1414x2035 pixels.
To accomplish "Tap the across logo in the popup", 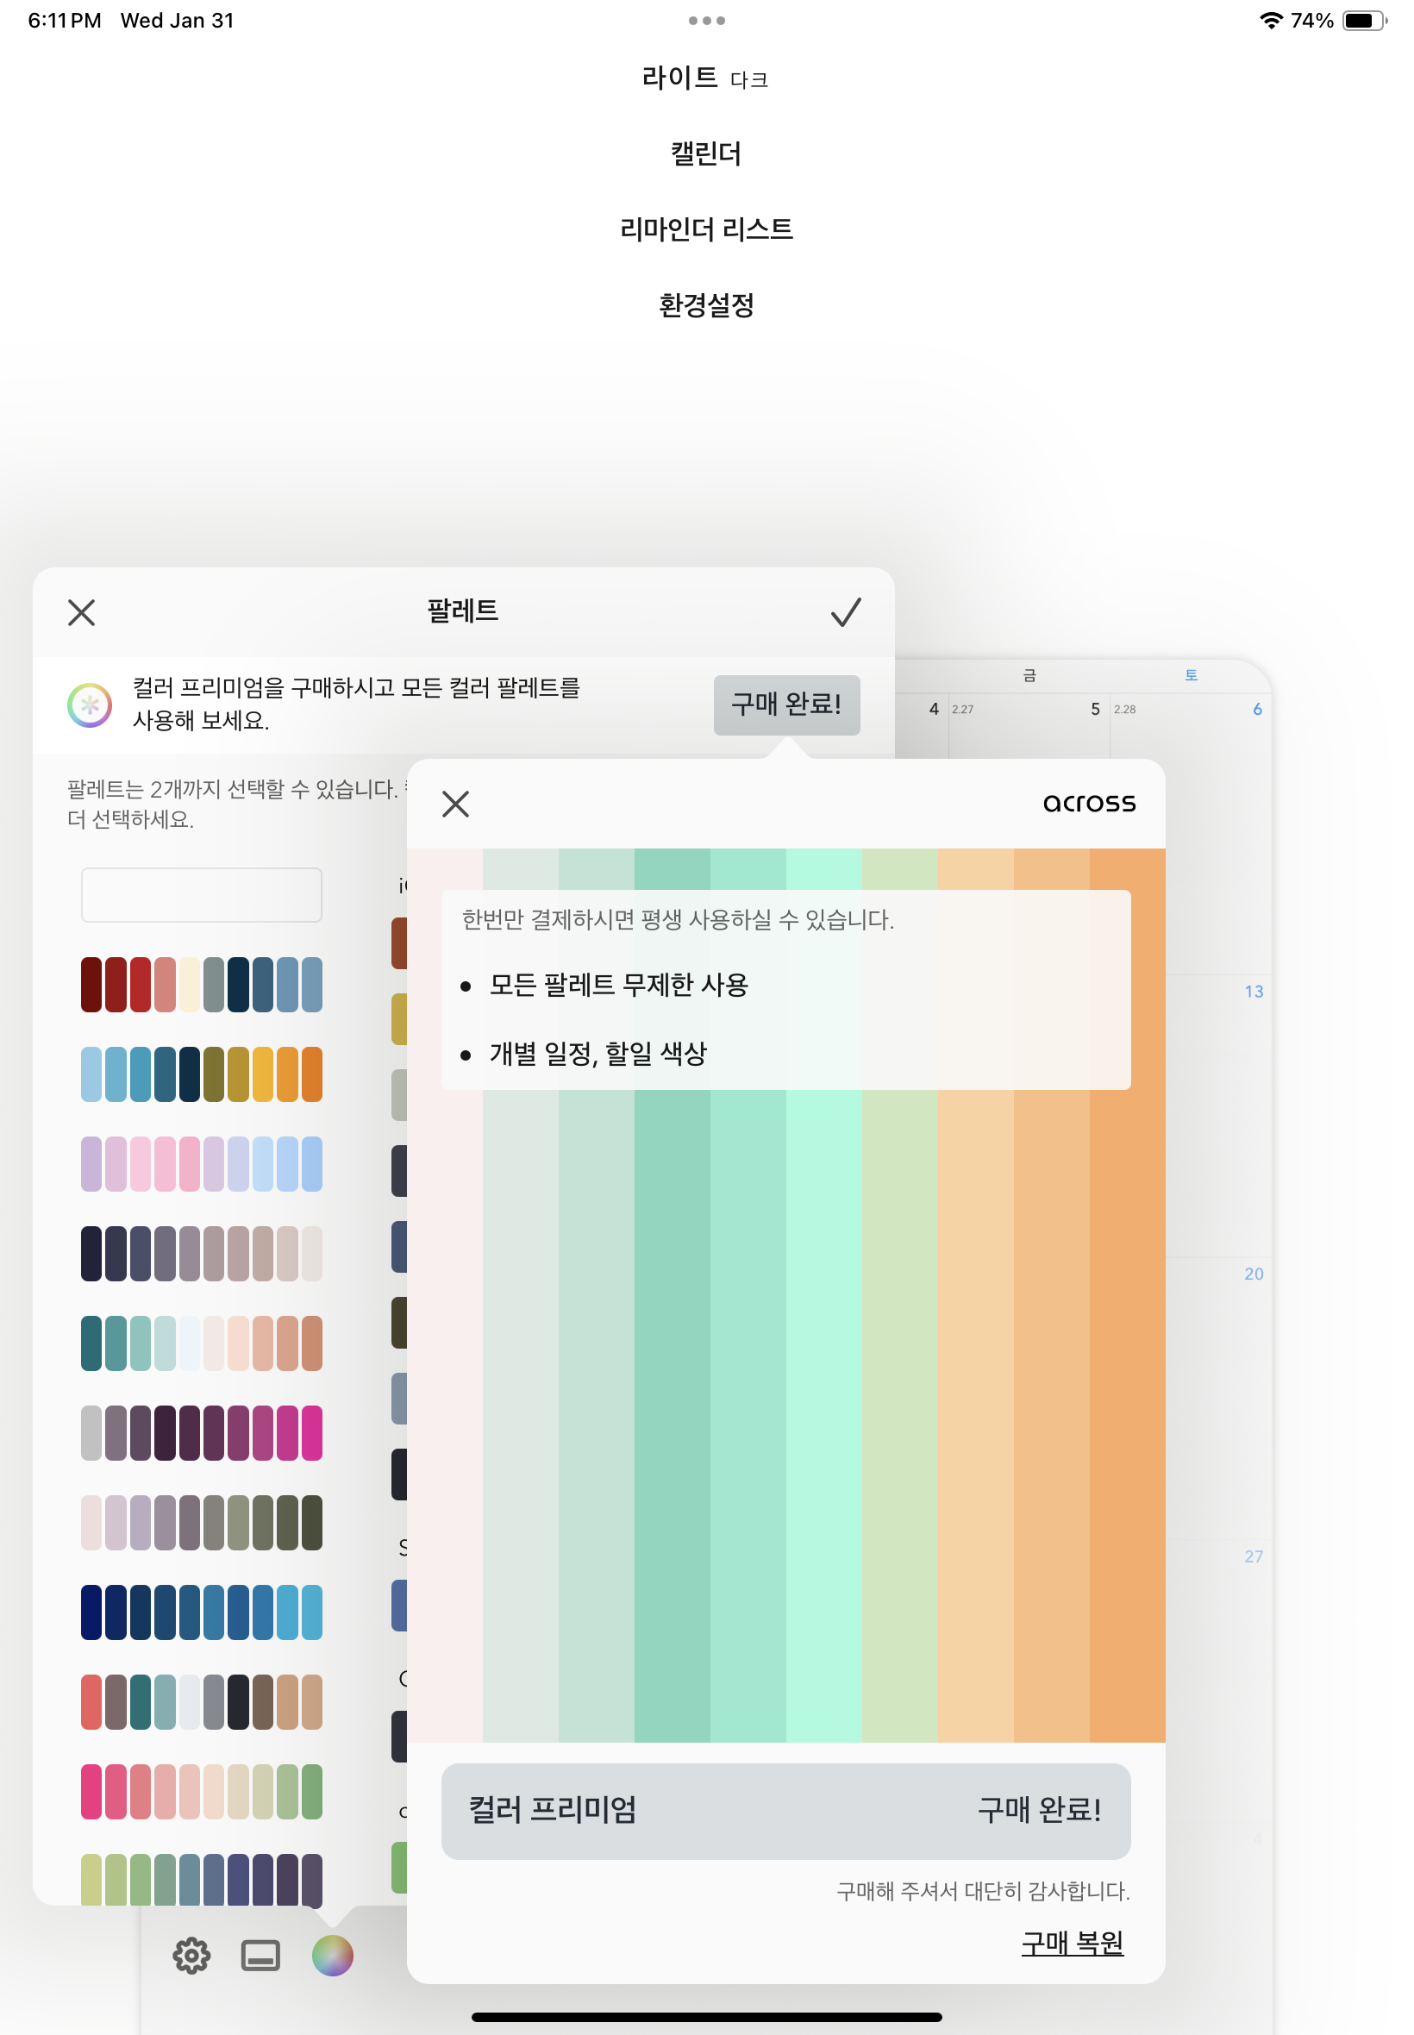I will [1090, 803].
